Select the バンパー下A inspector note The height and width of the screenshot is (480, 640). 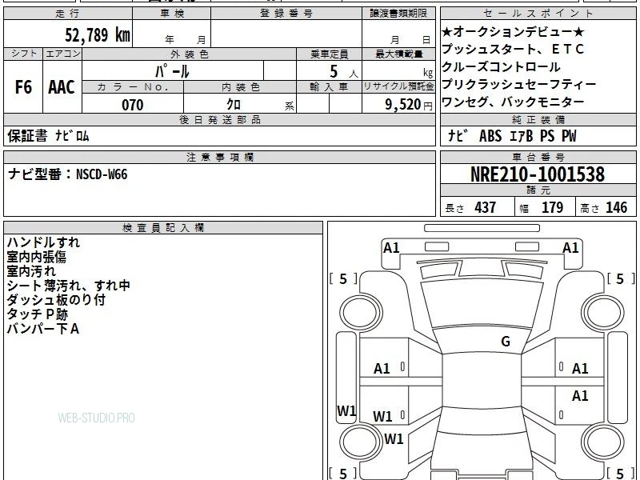pos(43,328)
